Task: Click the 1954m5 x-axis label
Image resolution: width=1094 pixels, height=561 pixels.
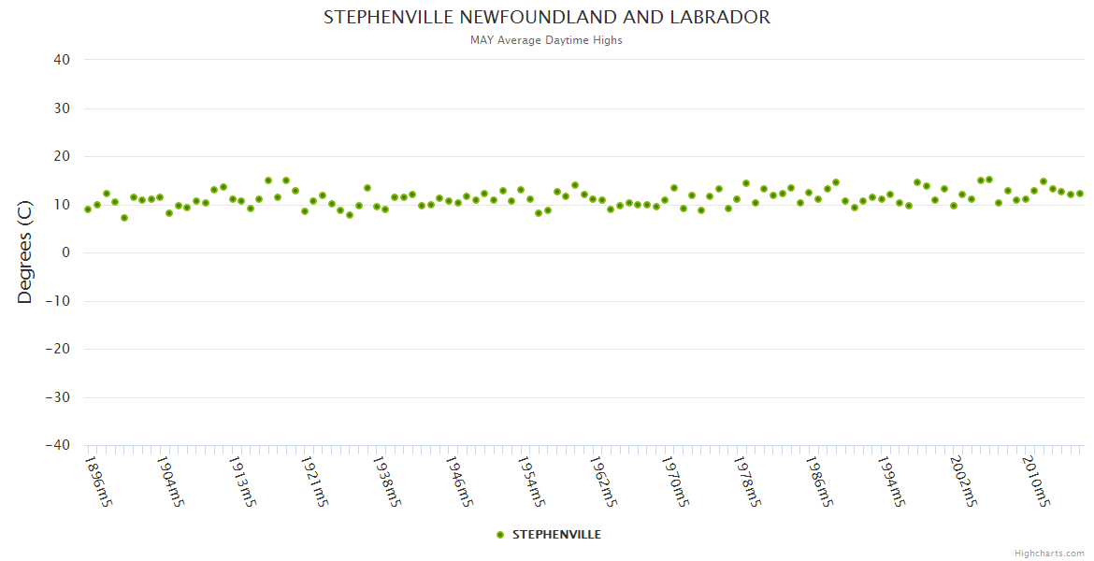Action: (531, 482)
